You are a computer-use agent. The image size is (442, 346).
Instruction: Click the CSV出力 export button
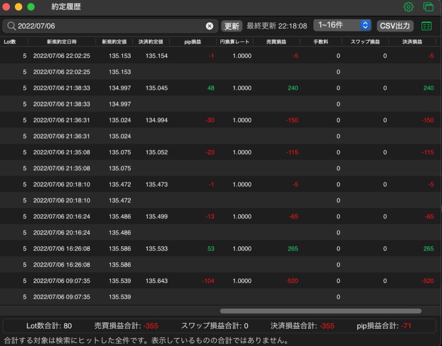click(395, 26)
